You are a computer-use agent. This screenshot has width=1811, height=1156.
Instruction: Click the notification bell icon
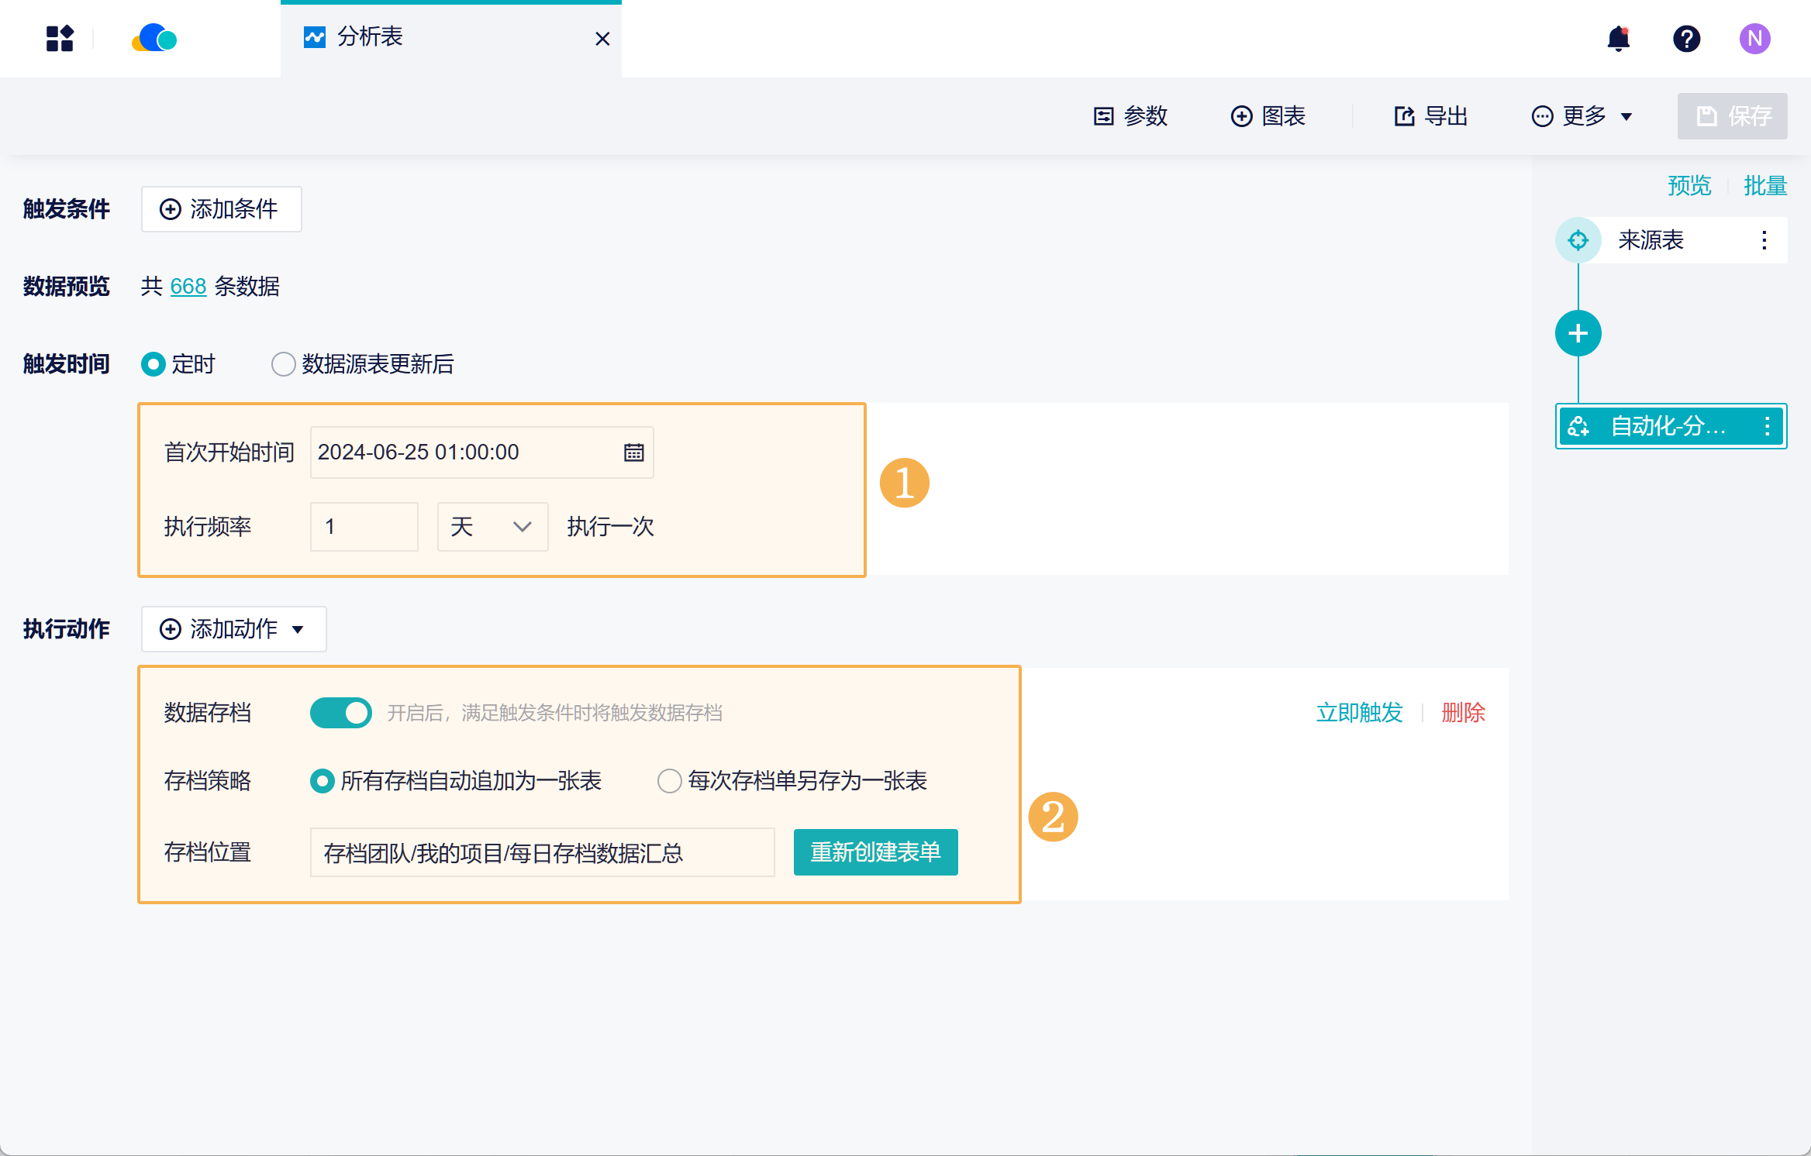1618,38
